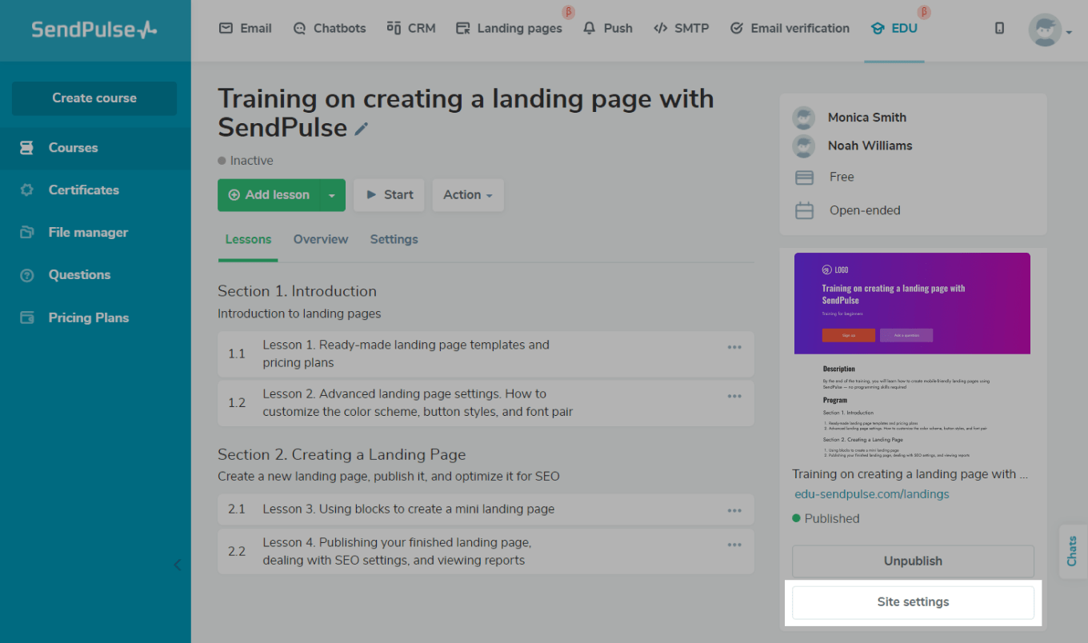The image size is (1088, 643).
Task: Open the course landing page preview thumbnail
Action: click(912, 357)
